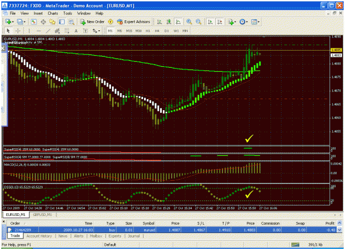The width and height of the screenshot is (345, 249).
Task: Expand the Templates dropdown arrow
Action: point(258,22)
